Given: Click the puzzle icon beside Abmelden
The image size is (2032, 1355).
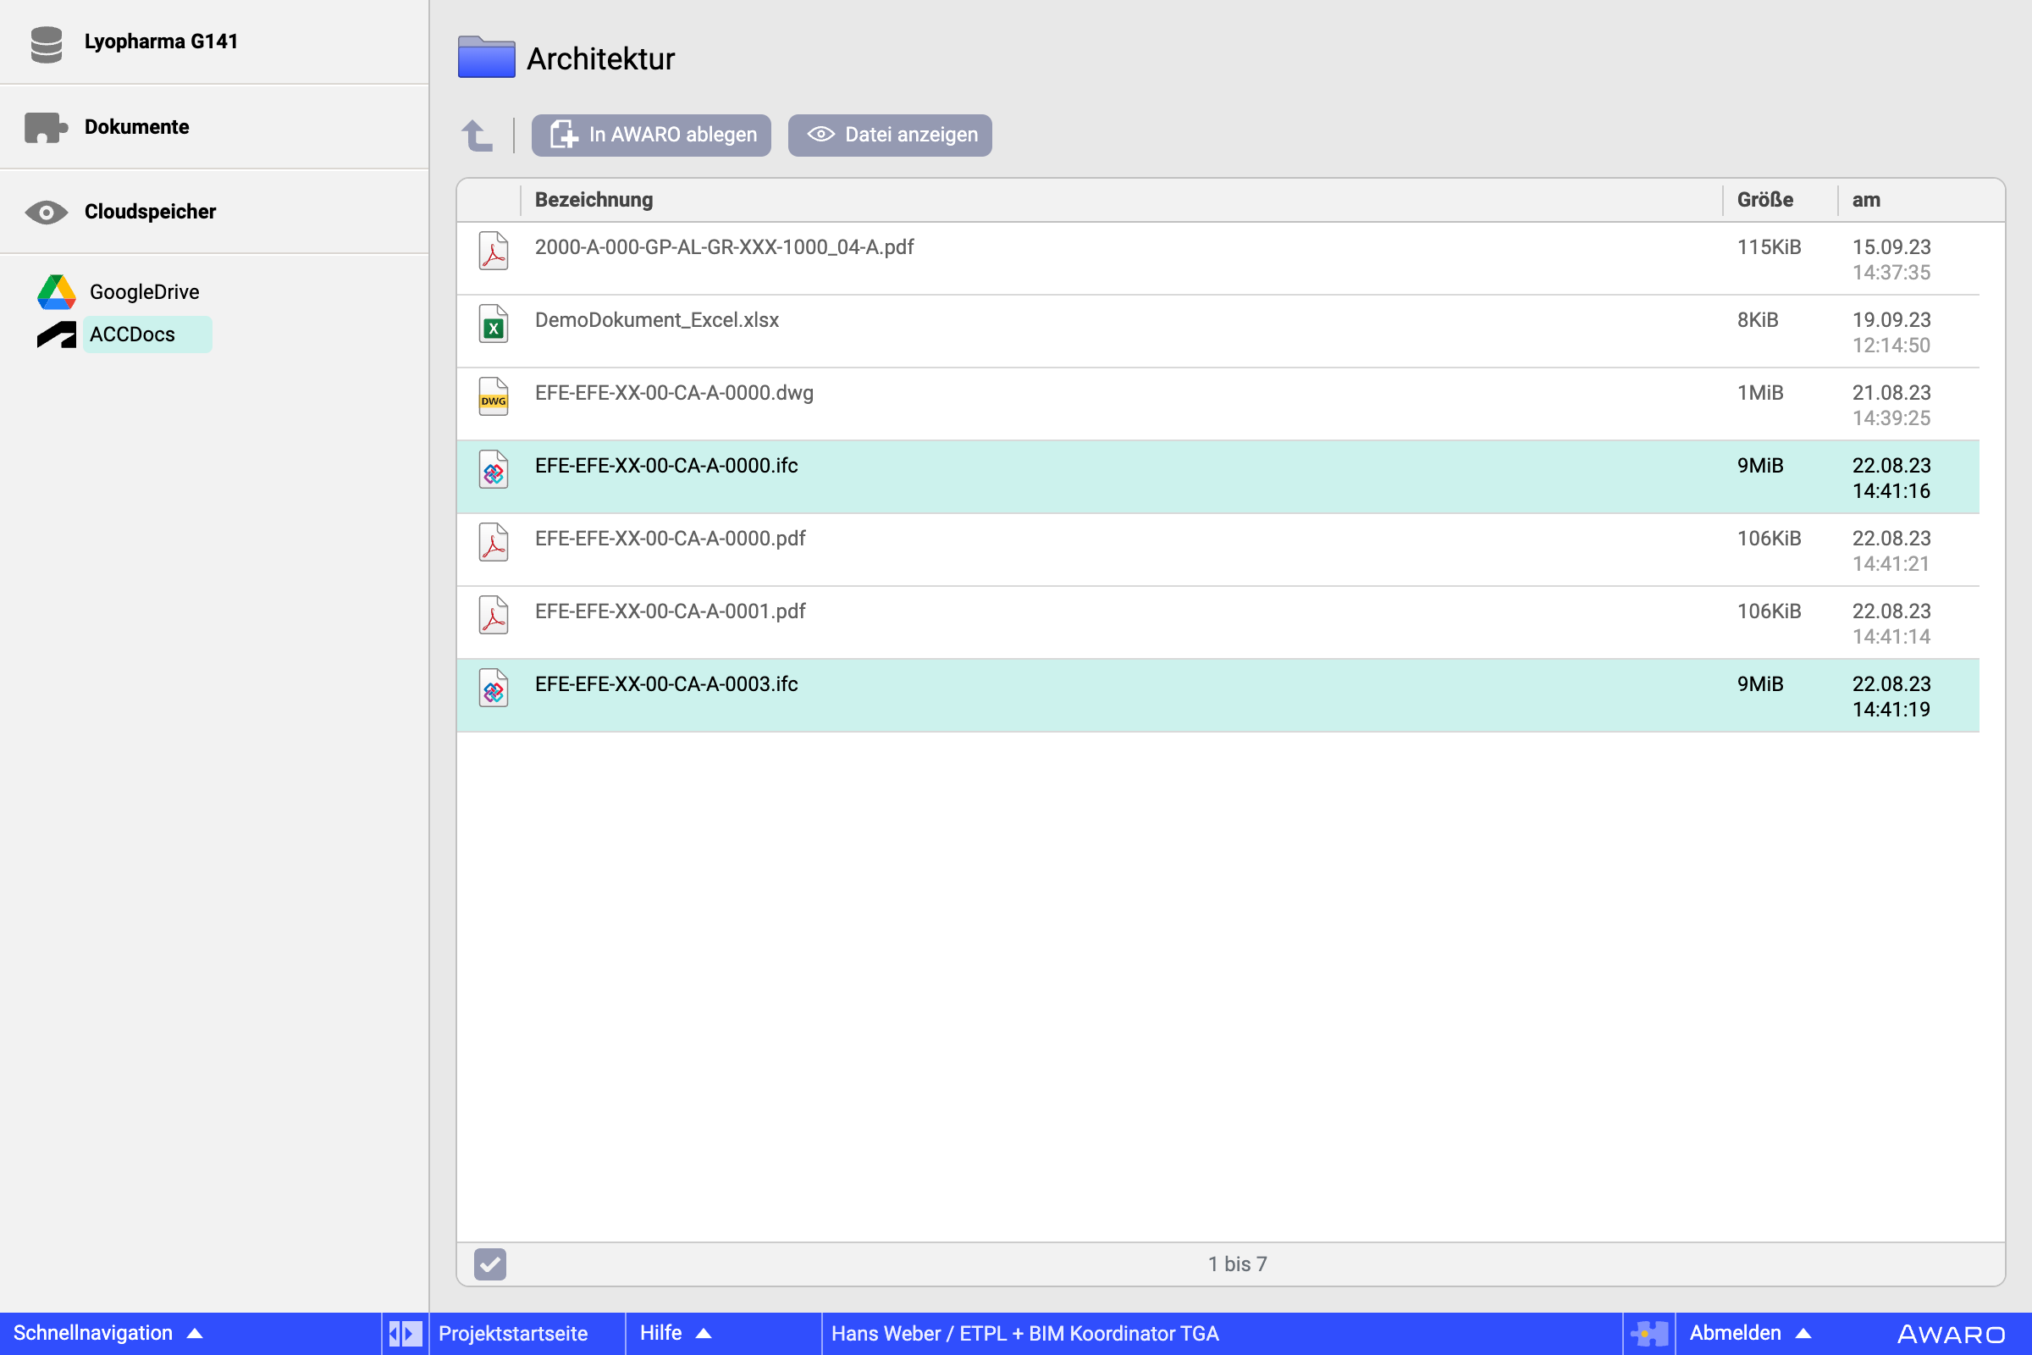Looking at the screenshot, I should pos(1648,1333).
